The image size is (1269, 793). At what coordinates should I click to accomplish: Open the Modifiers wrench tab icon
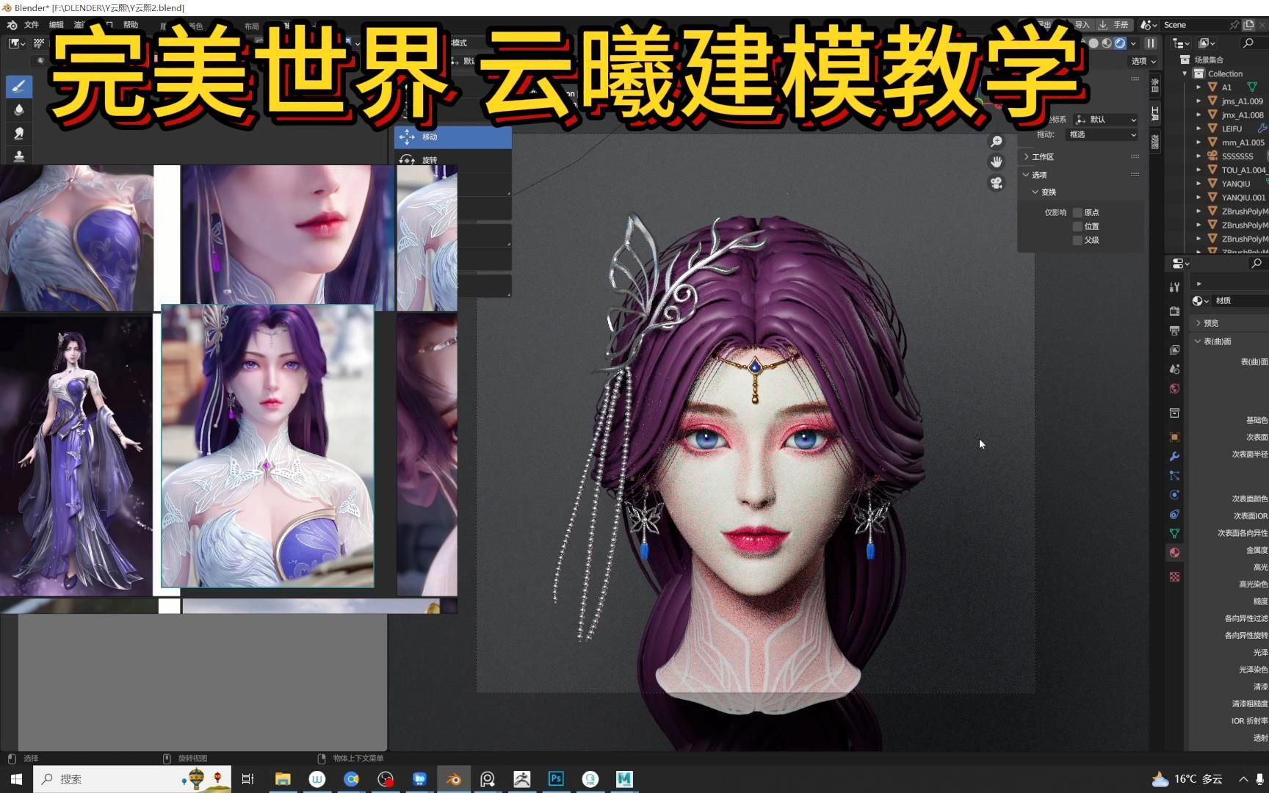pyautogui.click(x=1174, y=456)
